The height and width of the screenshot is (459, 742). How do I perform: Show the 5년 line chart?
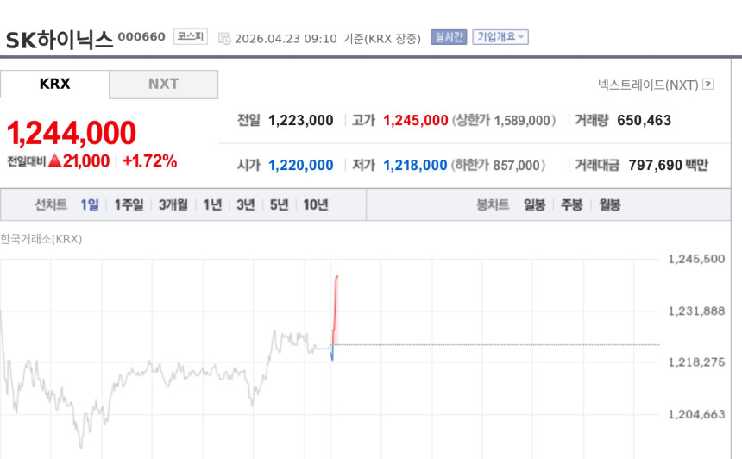point(279,205)
